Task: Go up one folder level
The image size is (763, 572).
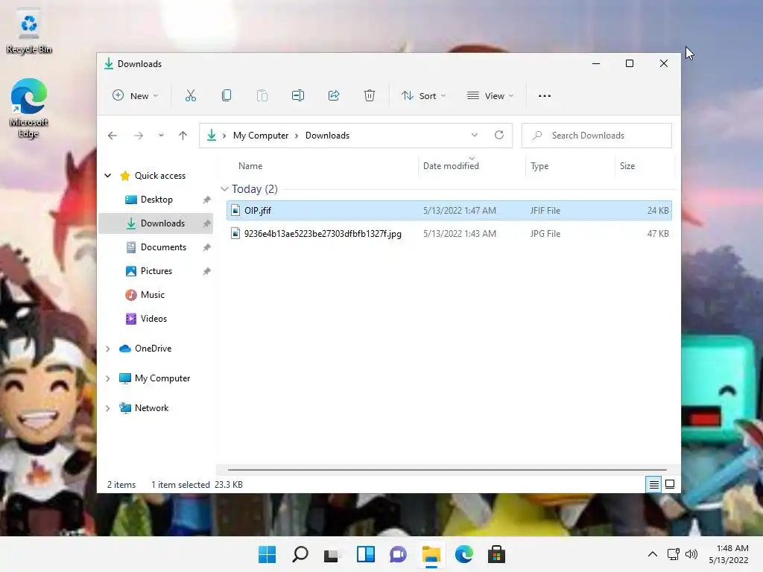Action: point(183,136)
